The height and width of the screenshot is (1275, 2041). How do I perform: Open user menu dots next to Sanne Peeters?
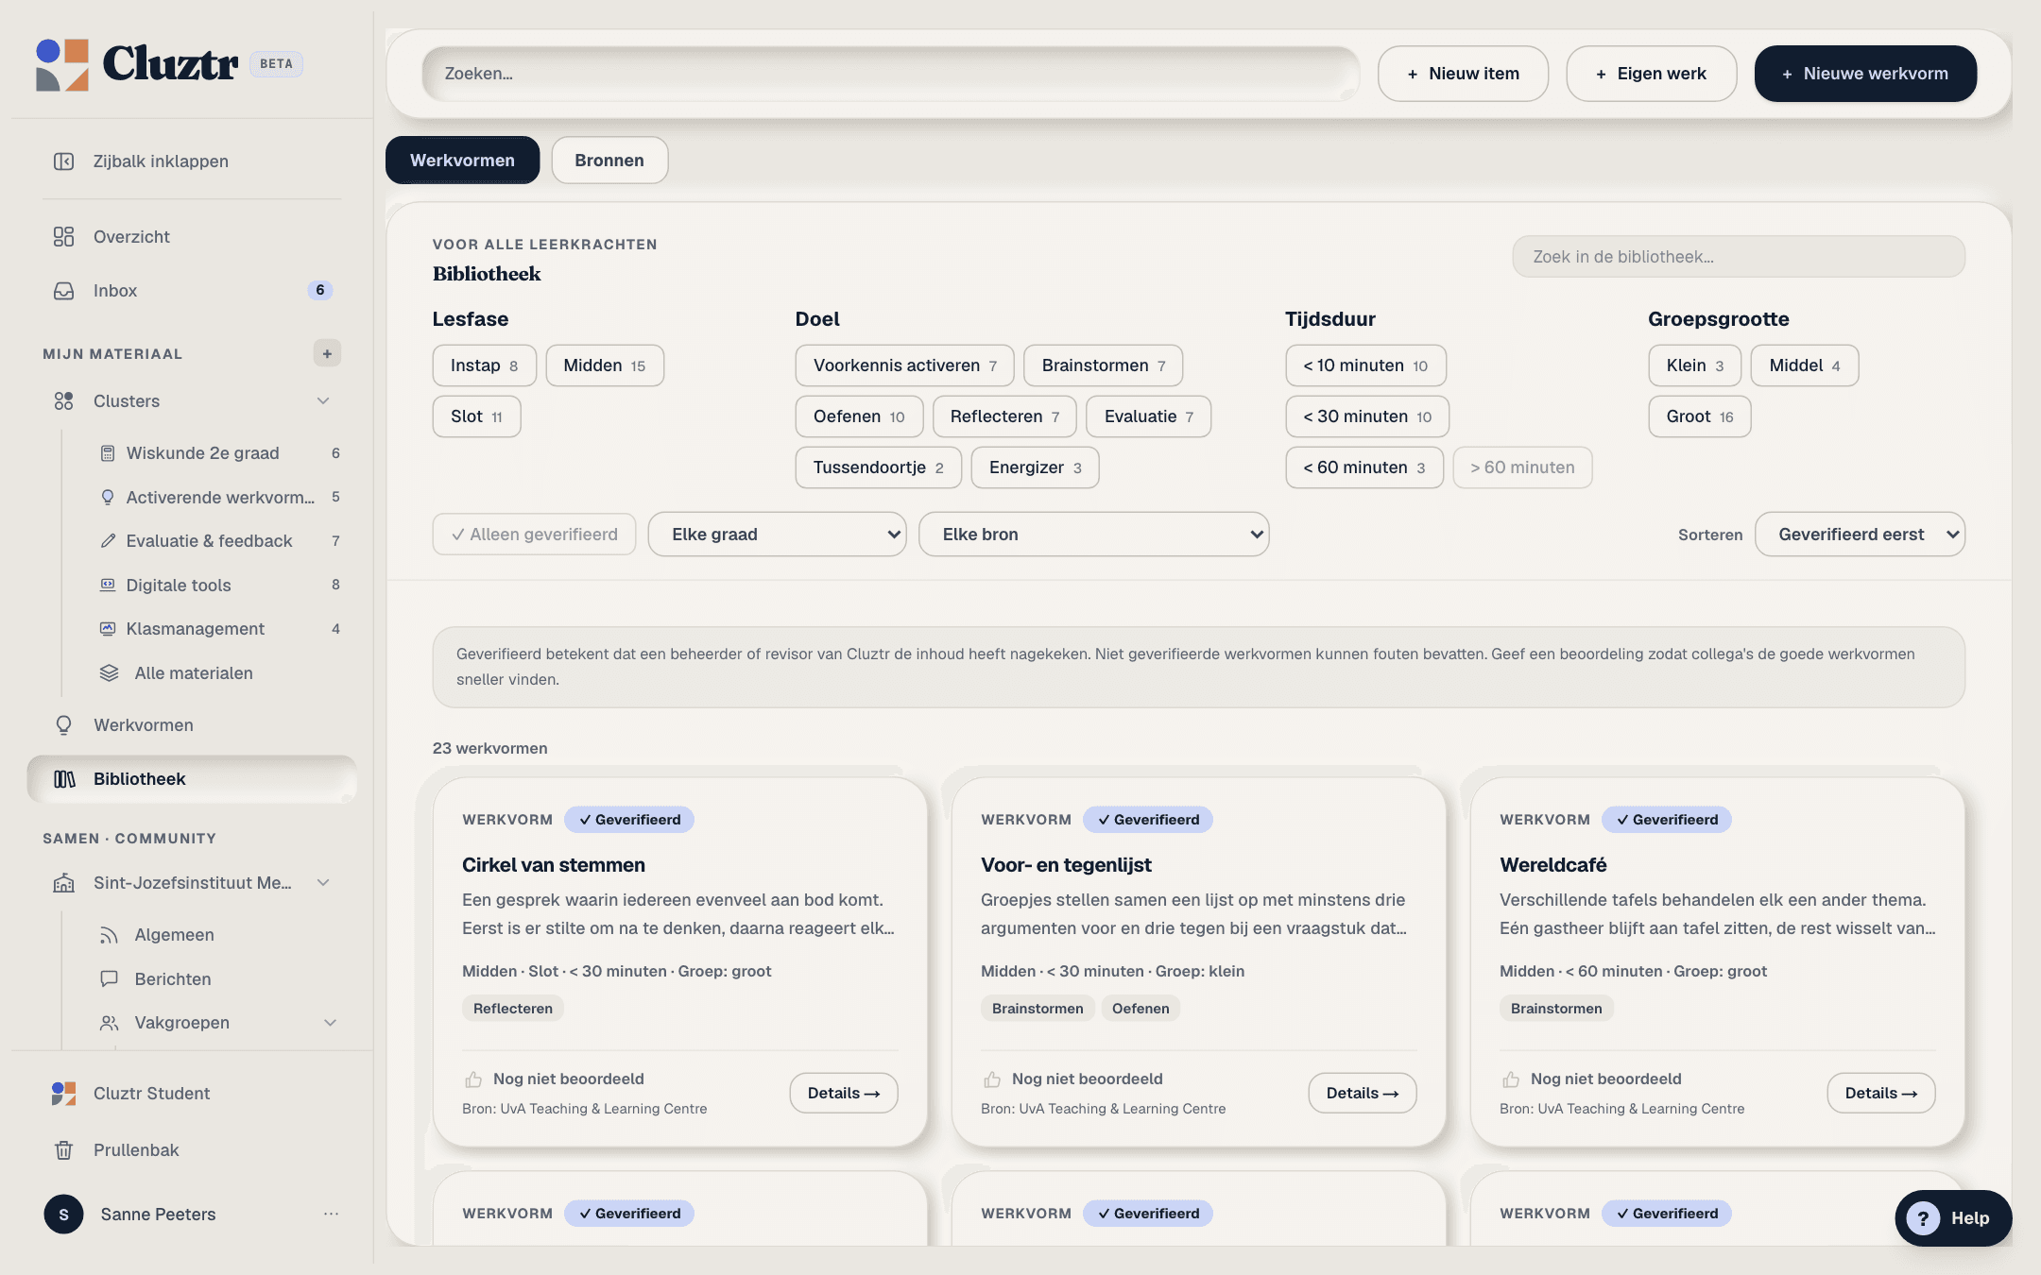[x=331, y=1215]
